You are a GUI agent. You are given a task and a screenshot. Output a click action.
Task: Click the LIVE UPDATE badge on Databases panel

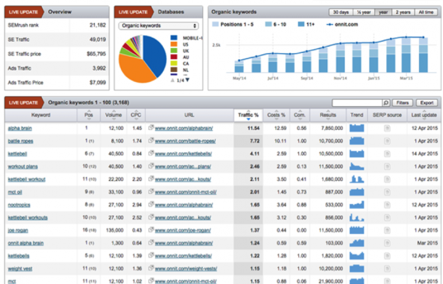[134, 12]
